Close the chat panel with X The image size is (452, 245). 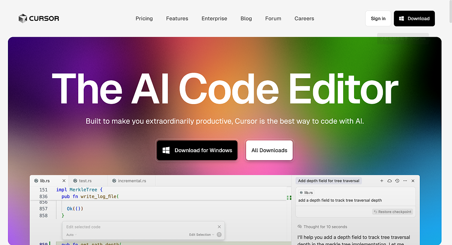click(x=413, y=181)
